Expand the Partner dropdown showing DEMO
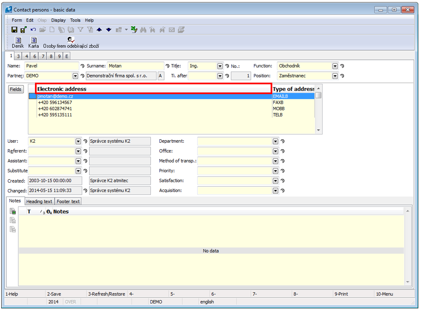Image resolution: width=422 pixels, height=310 pixels. tap(75, 76)
